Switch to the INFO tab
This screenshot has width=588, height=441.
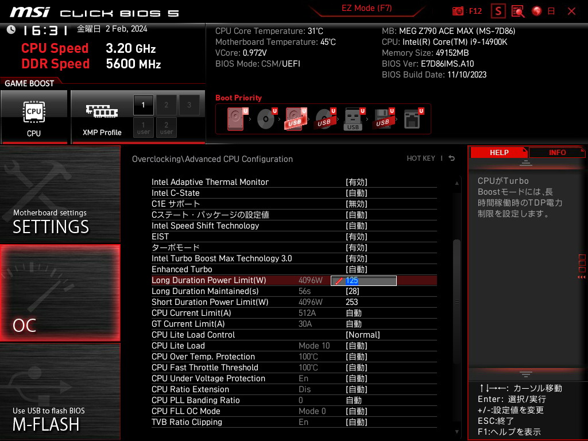tap(557, 153)
